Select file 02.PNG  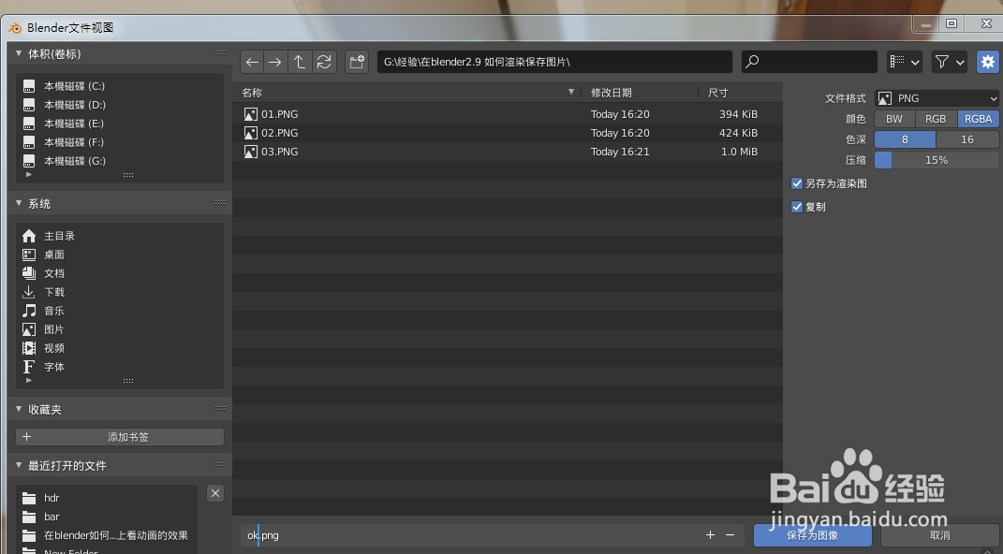pos(508,133)
